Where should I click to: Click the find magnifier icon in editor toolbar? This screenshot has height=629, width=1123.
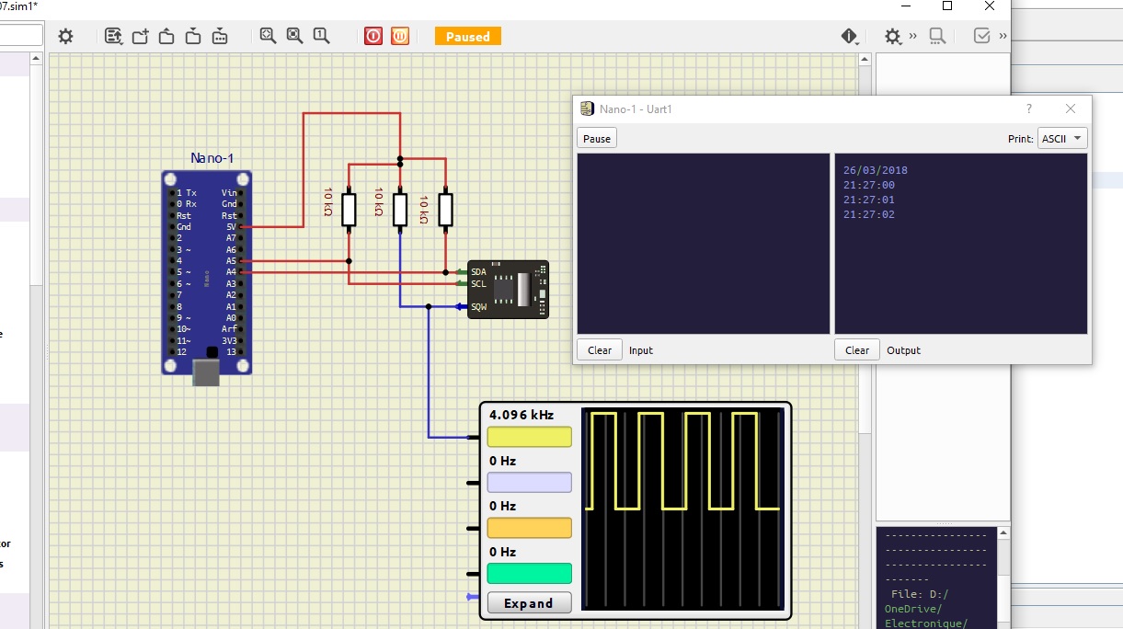[x=937, y=36]
